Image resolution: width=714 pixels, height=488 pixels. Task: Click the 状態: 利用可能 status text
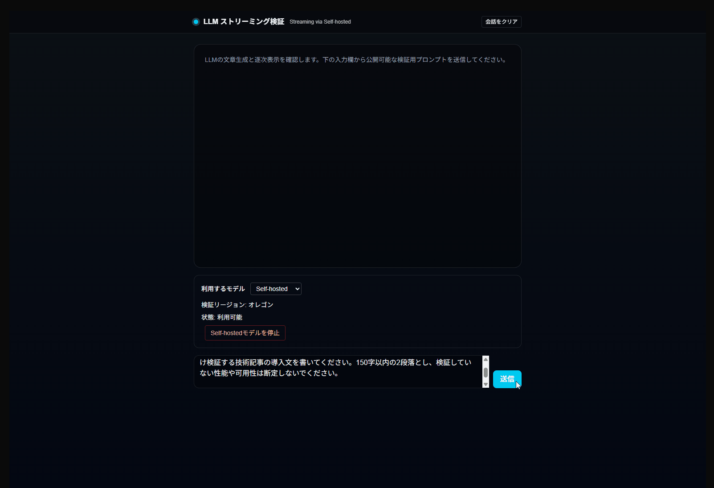(222, 317)
